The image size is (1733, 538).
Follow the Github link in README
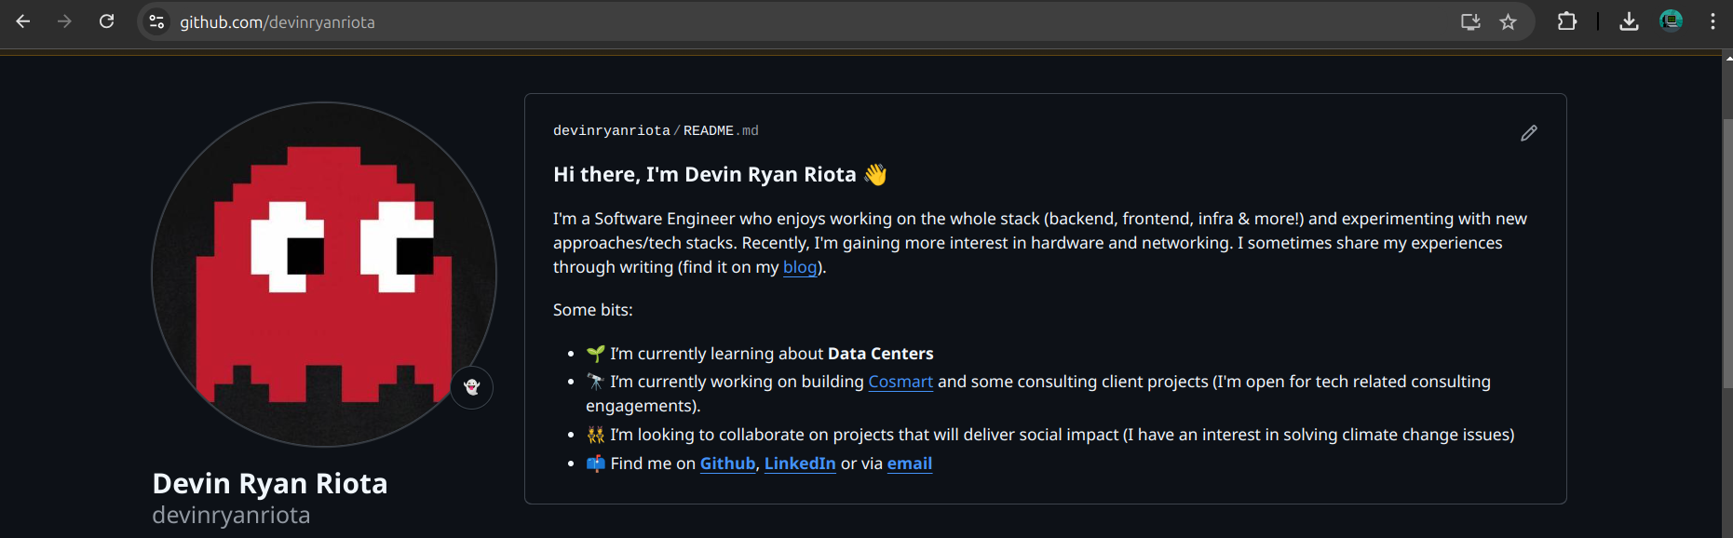pos(727,464)
